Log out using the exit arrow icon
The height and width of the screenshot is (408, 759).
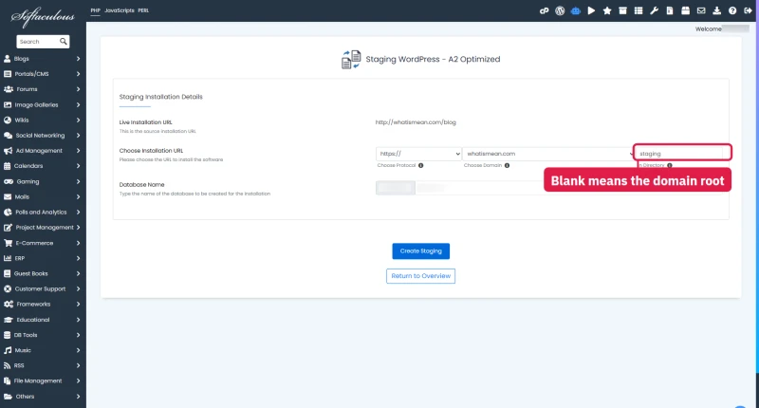coord(748,10)
